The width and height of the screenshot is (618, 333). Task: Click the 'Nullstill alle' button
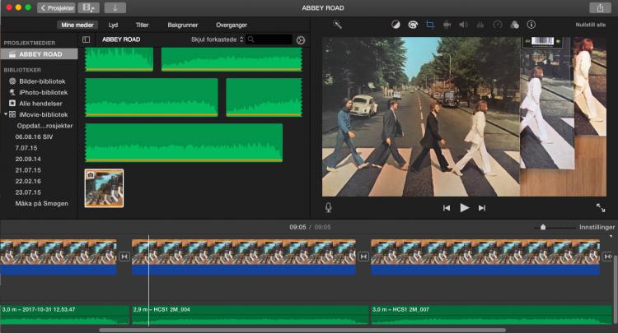590,25
